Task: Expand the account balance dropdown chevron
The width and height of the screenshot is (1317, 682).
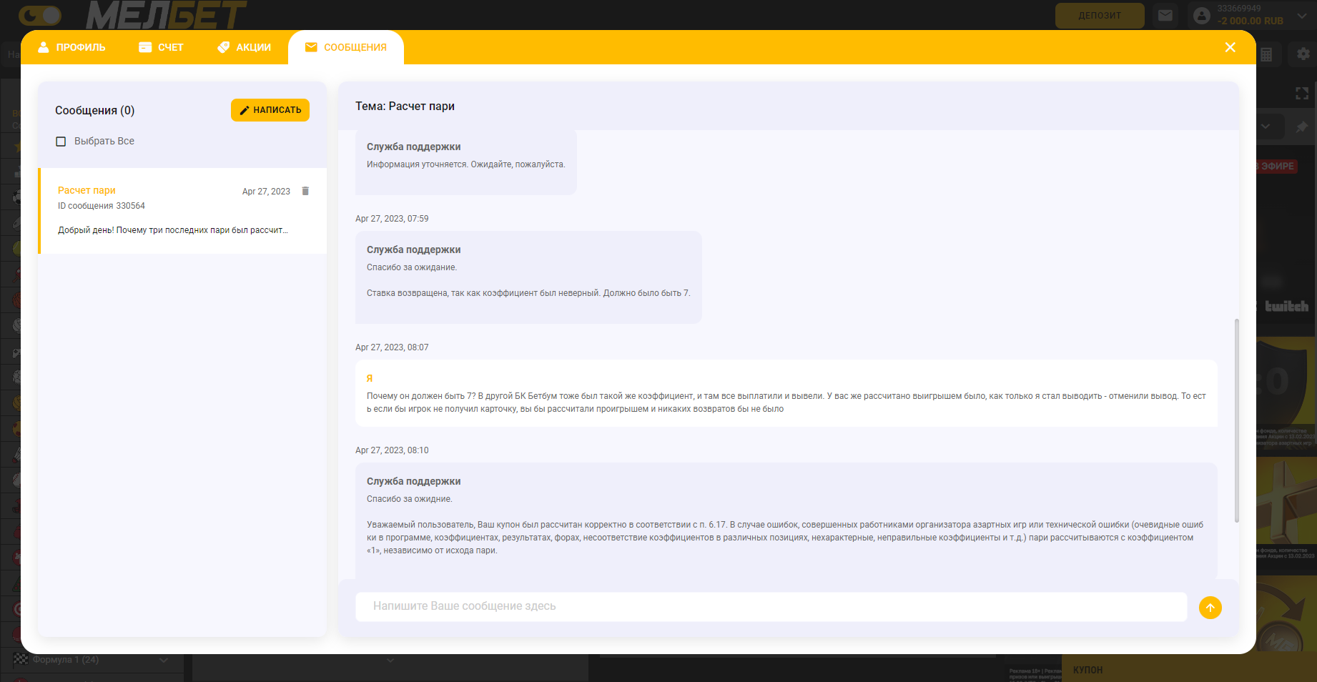Action: point(1302,16)
